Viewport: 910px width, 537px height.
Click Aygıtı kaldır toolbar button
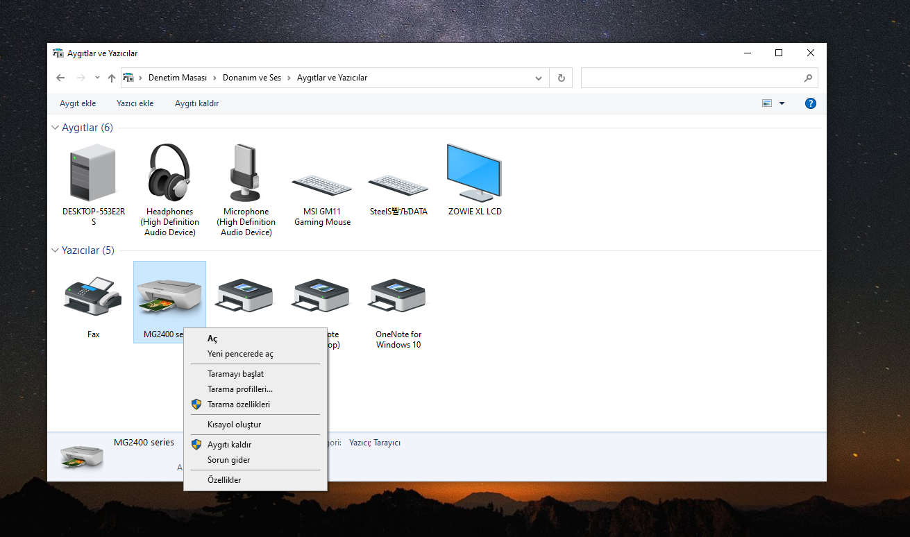coord(196,103)
